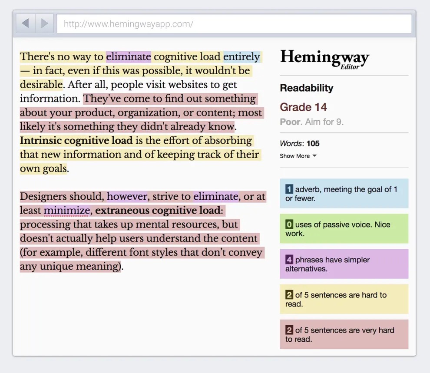Click the green passive voice card
This screenshot has width=430, height=373.
344,229
